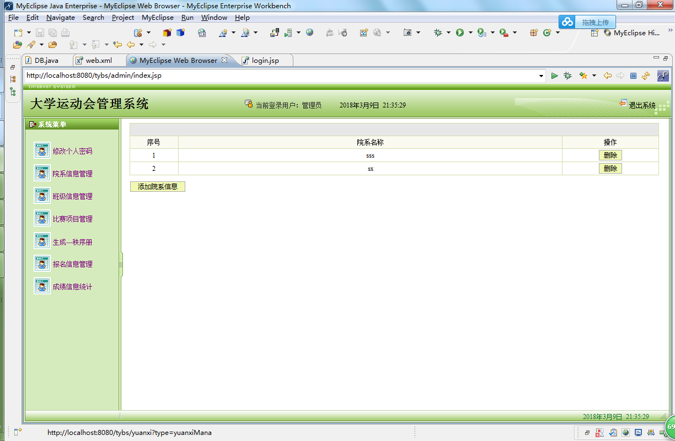
Task: Click 添加院系信息 button
Action: [158, 187]
